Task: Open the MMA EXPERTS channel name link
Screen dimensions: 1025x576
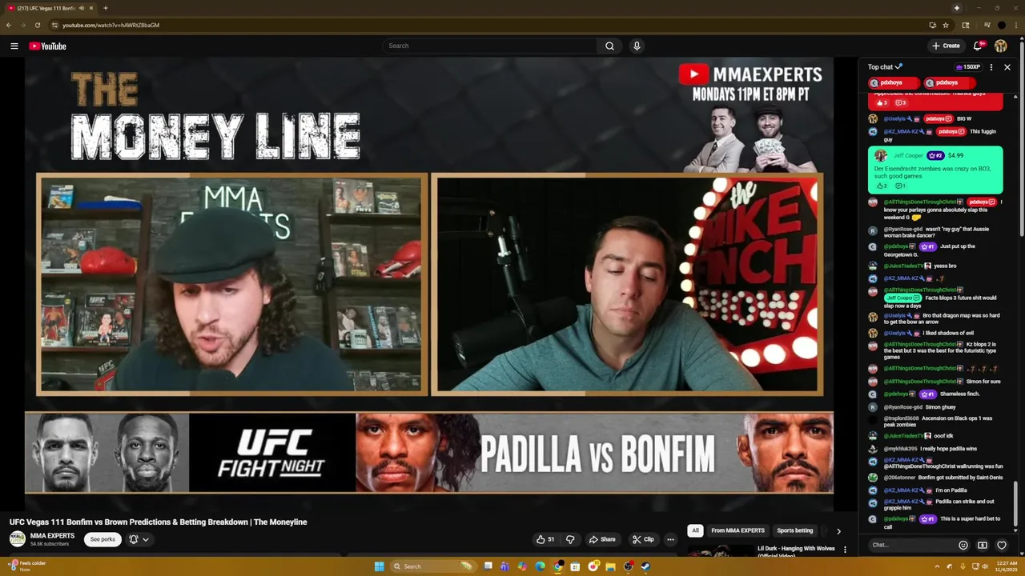Action: [52, 536]
